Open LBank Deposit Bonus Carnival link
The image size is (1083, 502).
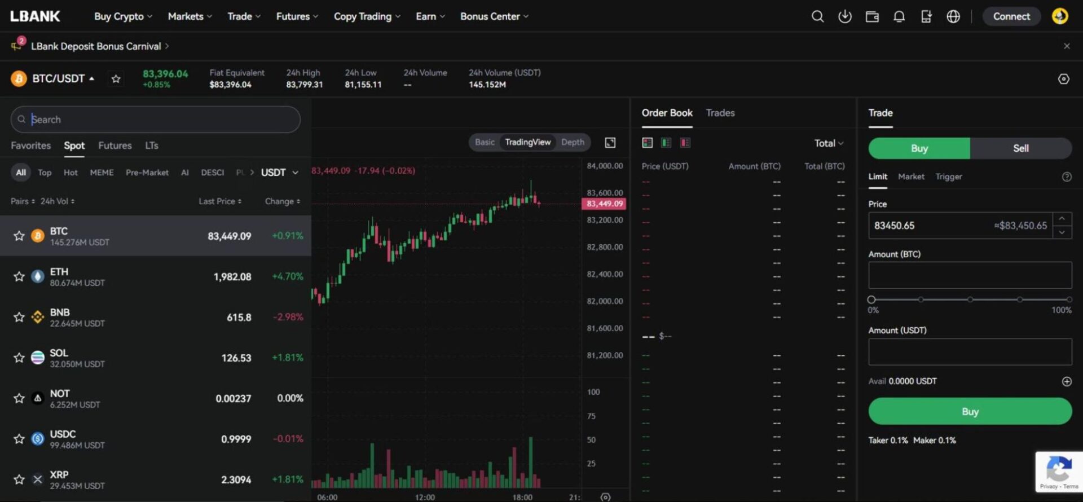pyautogui.click(x=100, y=46)
